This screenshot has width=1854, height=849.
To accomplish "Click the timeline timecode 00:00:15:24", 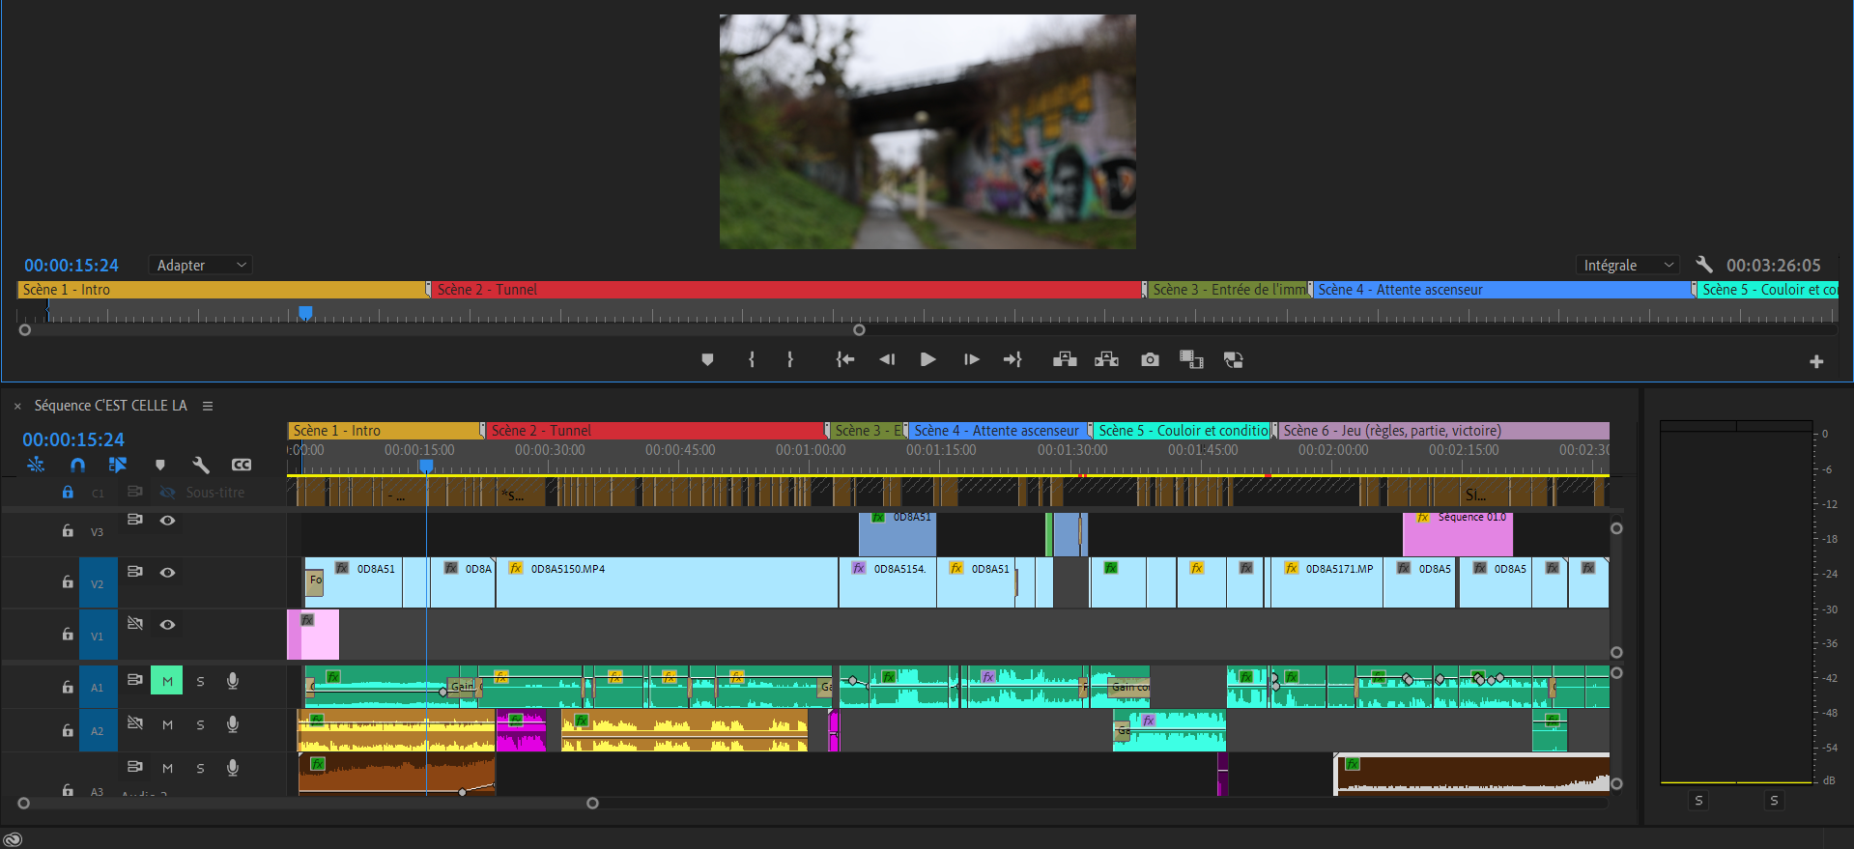I will (73, 439).
